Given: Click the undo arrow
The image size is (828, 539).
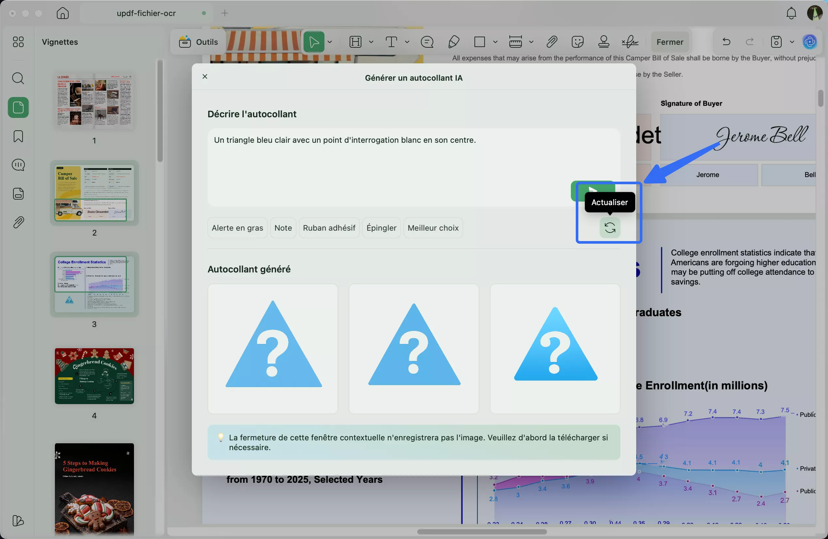Looking at the screenshot, I should pyautogui.click(x=726, y=42).
